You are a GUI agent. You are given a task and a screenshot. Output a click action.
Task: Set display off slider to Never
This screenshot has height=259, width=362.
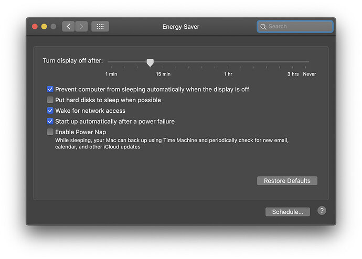[x=309, y=62]
